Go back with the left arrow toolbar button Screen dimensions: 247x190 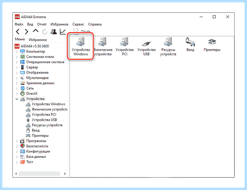18,32
